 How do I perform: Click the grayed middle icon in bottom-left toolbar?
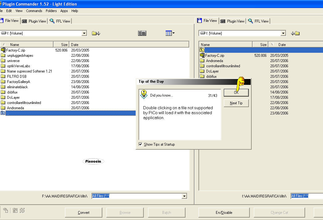tap(15, 210)
